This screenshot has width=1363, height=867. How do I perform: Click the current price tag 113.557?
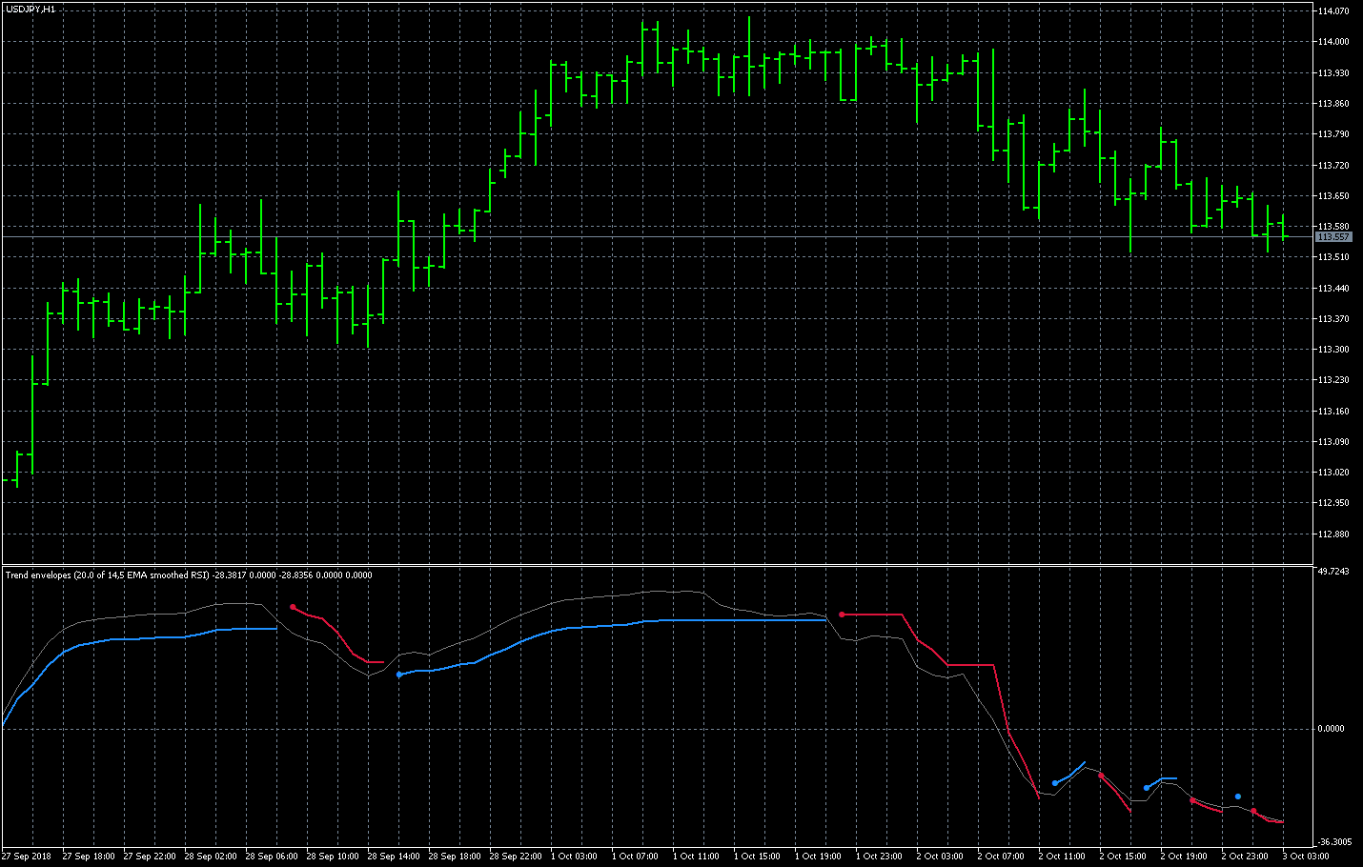tap(1332, 236)
